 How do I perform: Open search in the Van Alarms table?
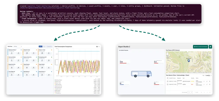203,76
